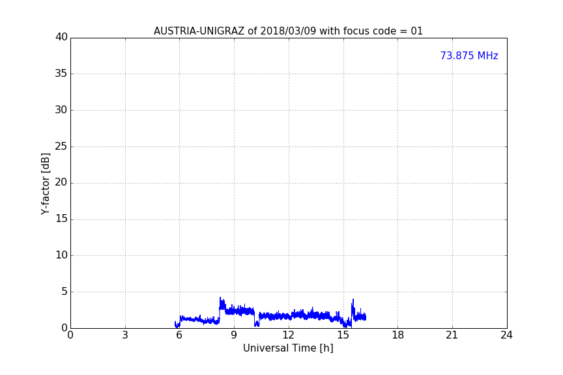Click the y-axis tick label '15'
The width and height of the screenshot is (563, 375).
coord(61,219)
